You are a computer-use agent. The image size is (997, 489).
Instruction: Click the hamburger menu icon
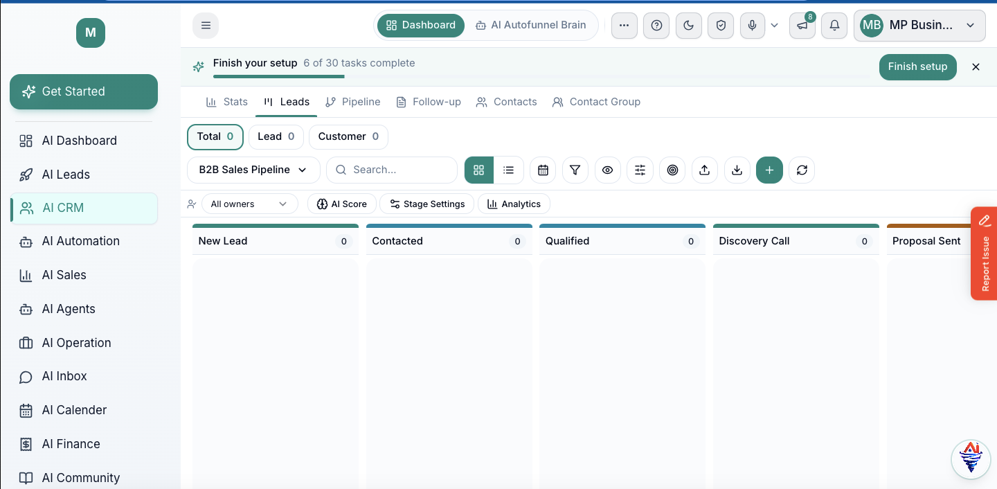point(206,26)
